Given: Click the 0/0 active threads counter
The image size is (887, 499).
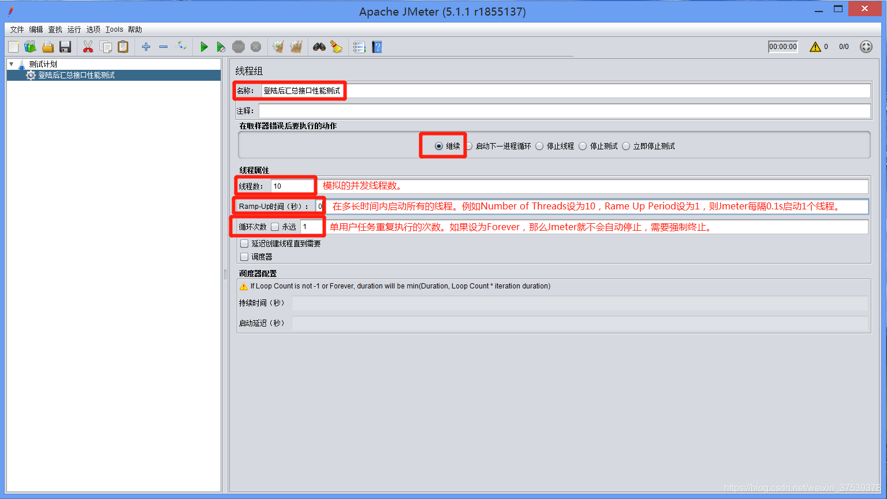Looking at the screenshot, I should (844, 47).
